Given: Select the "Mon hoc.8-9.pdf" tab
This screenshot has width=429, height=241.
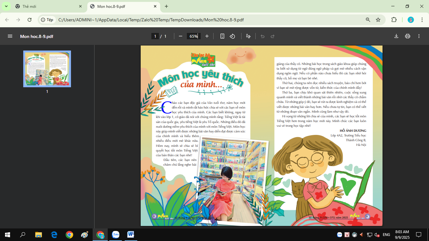Looking at the screenshot, I should coord(122,6).
